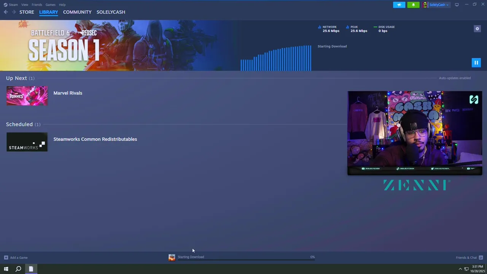This screenshot has height=274, width=487.
Task: Click the DISK USAGE 0 bps stat
Action: click(384, 29)
